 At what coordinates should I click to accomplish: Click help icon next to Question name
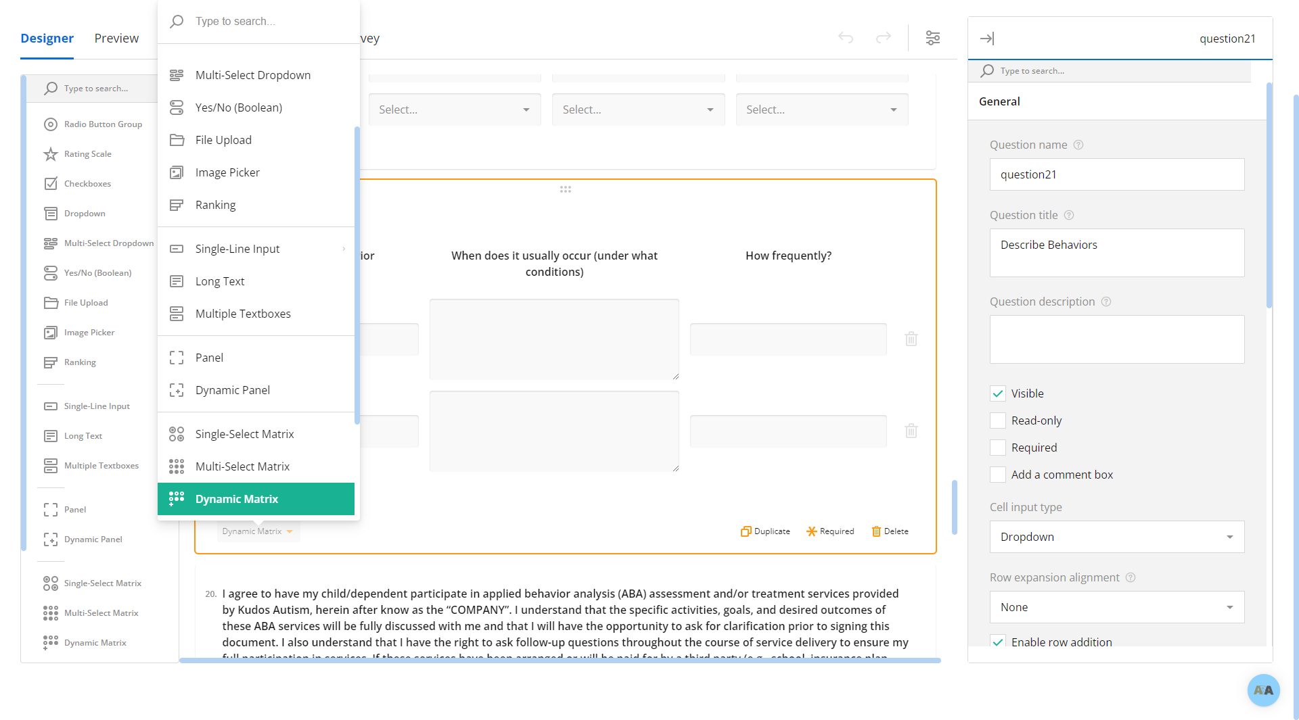1079,145
